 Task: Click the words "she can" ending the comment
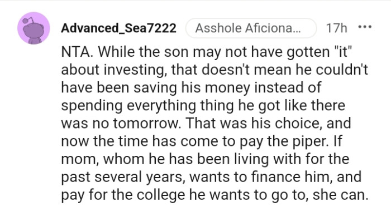tap(340, 195)
